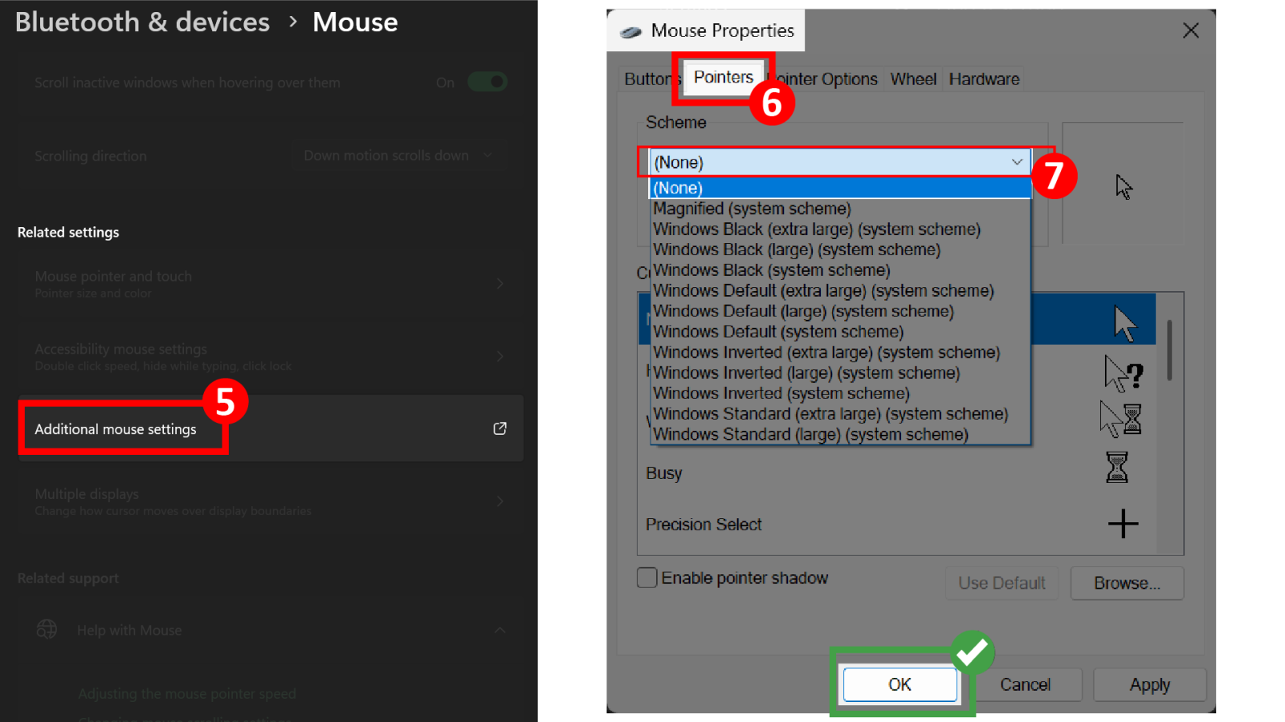Open the Hardware tab
The image size is (1285, 722).
983,79
